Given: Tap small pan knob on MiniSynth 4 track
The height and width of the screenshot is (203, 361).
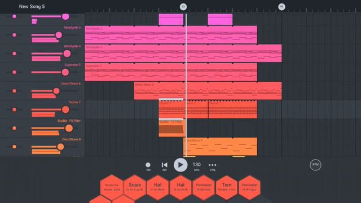Looking at the screenshot, I should coord(14,54).
